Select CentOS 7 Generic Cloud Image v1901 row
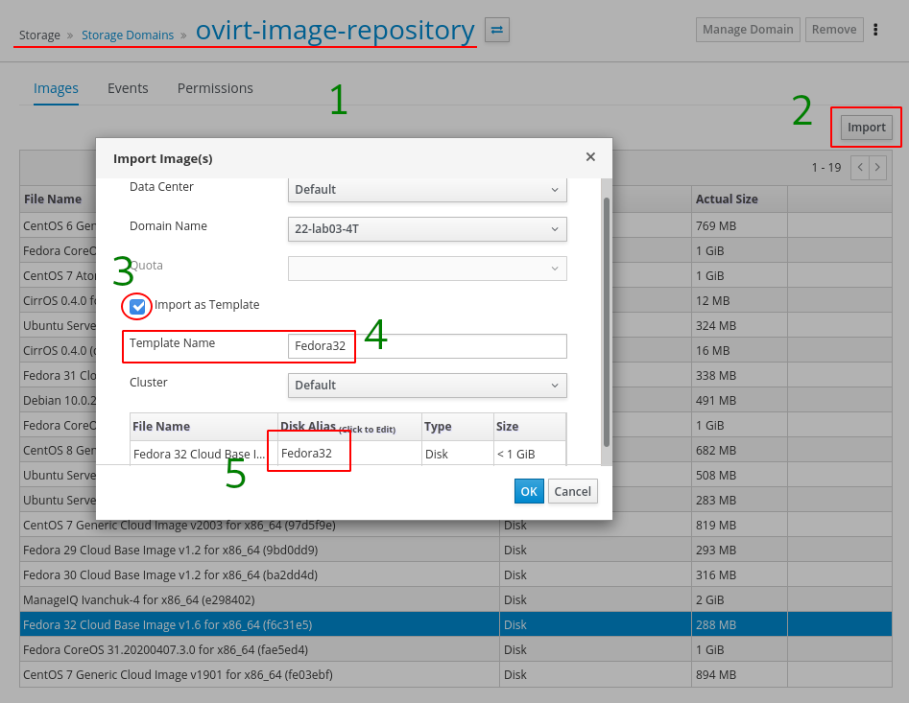Image resolution: width=909 pixels, height=703 pixels. (456, 674)
